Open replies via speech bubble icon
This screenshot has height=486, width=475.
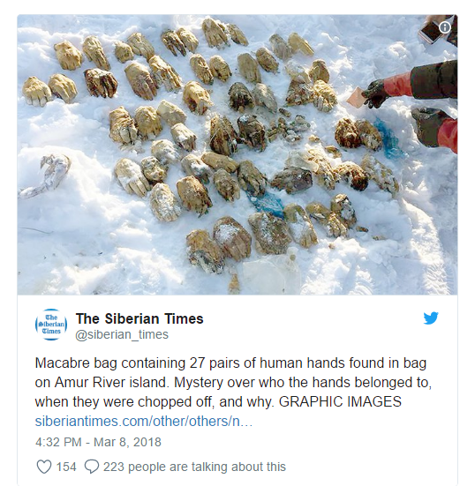(x=92, y=467)
